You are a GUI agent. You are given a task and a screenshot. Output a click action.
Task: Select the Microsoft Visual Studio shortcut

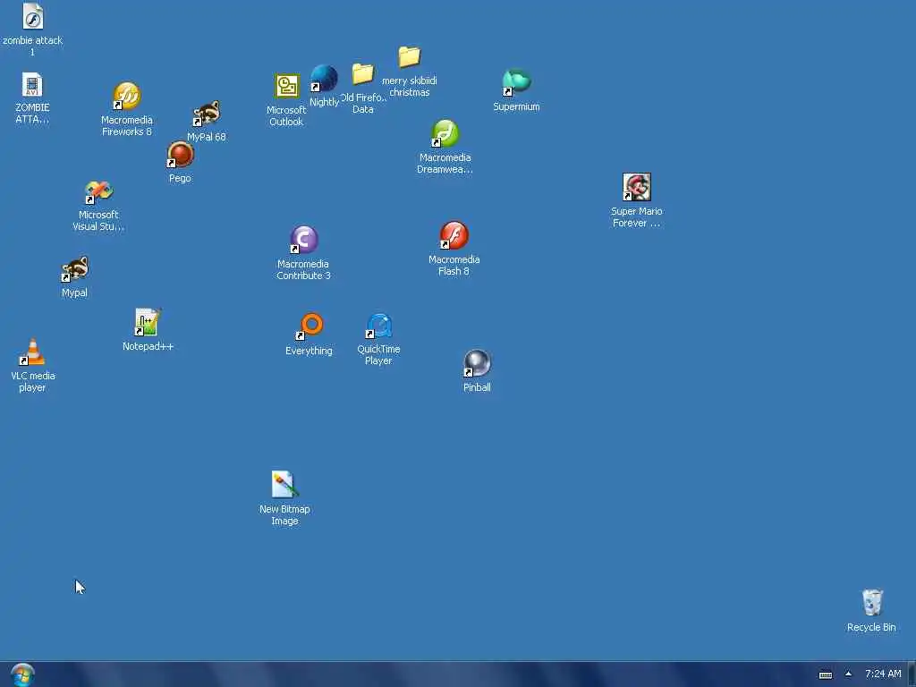tap(98, 191)
